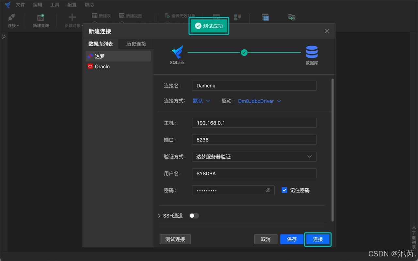Click the 主机 field with 192.168.0.1
This screenshot has width=418, height=261.
[x=254, y=123]
